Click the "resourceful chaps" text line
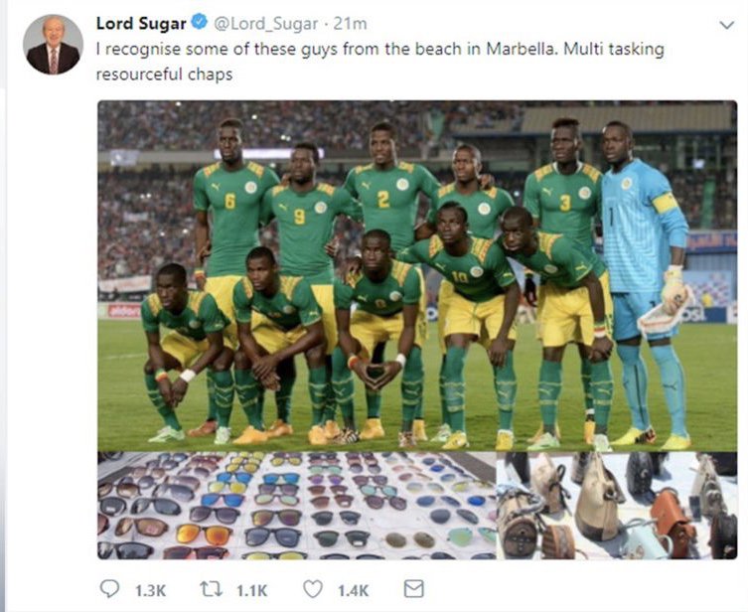 click(164, 75)
